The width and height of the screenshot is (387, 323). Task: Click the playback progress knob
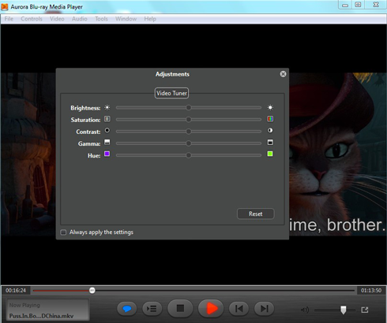(x=92, y=290)
